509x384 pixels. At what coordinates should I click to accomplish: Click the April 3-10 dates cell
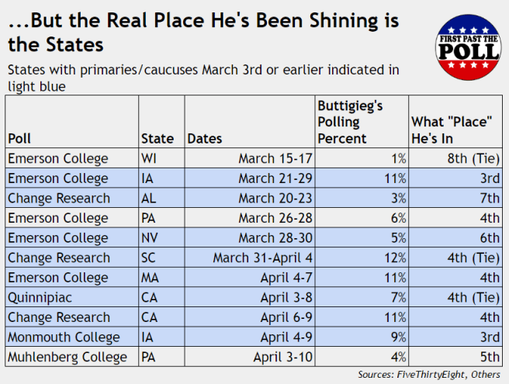(280, 357)
